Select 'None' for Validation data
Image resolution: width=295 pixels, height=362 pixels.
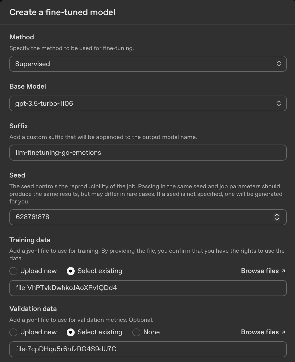136,332
